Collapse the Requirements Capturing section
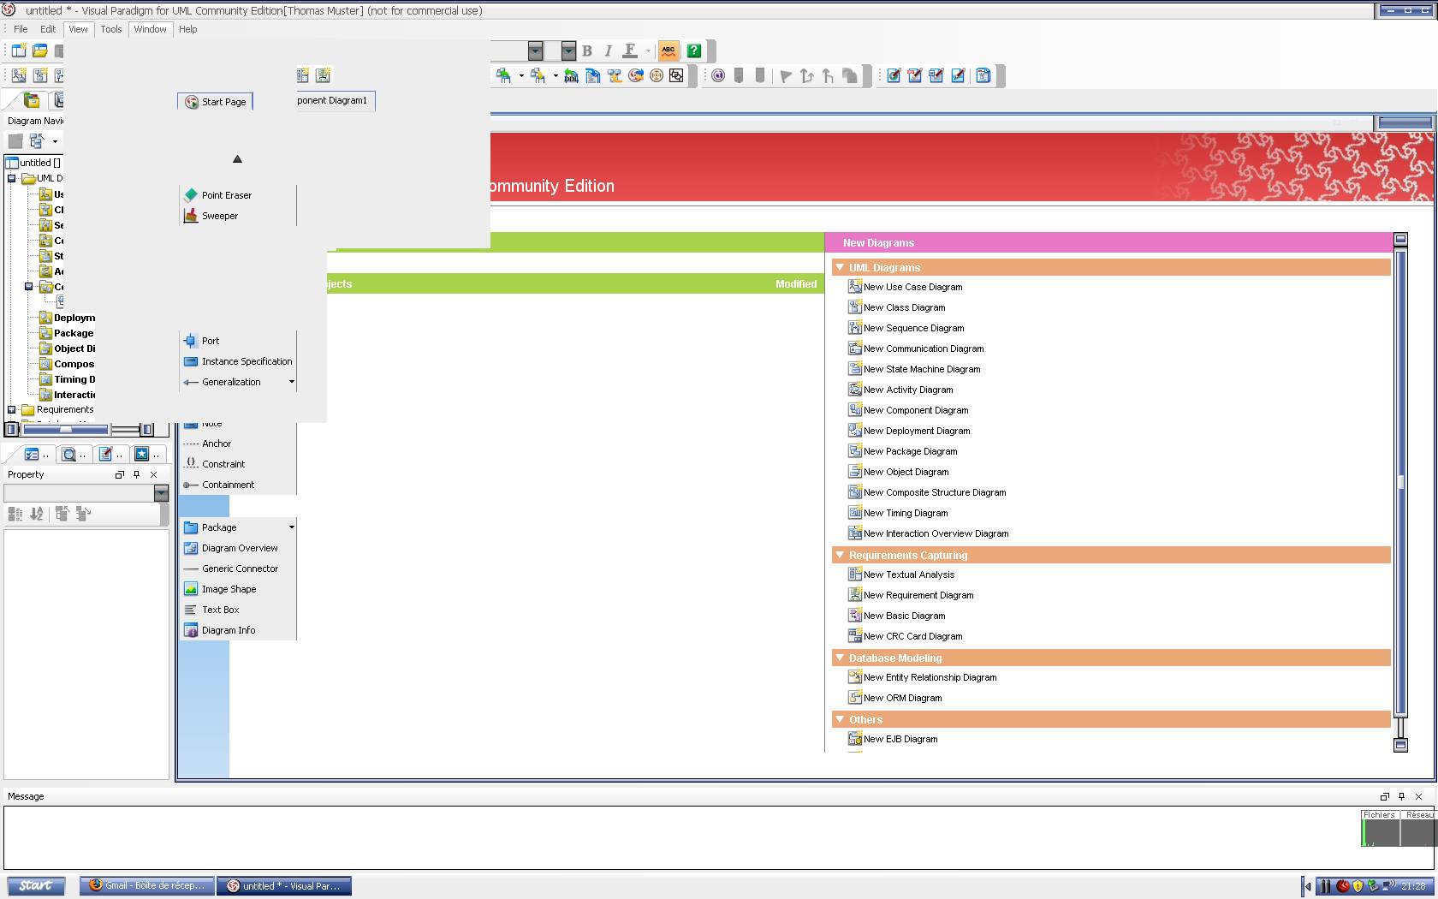 840,555
